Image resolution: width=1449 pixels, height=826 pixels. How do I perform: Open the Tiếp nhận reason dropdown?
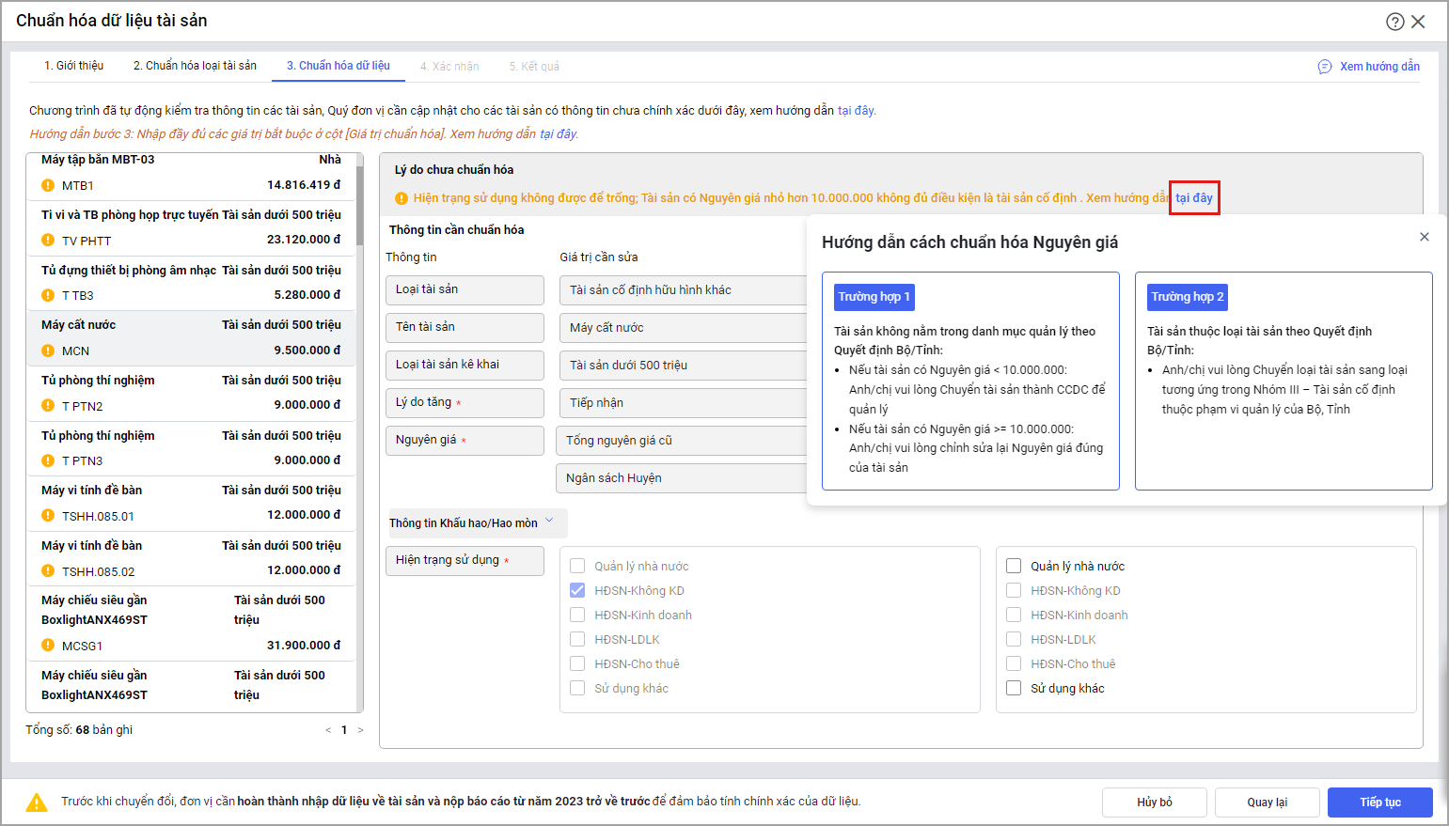click(x=682, y=402)
